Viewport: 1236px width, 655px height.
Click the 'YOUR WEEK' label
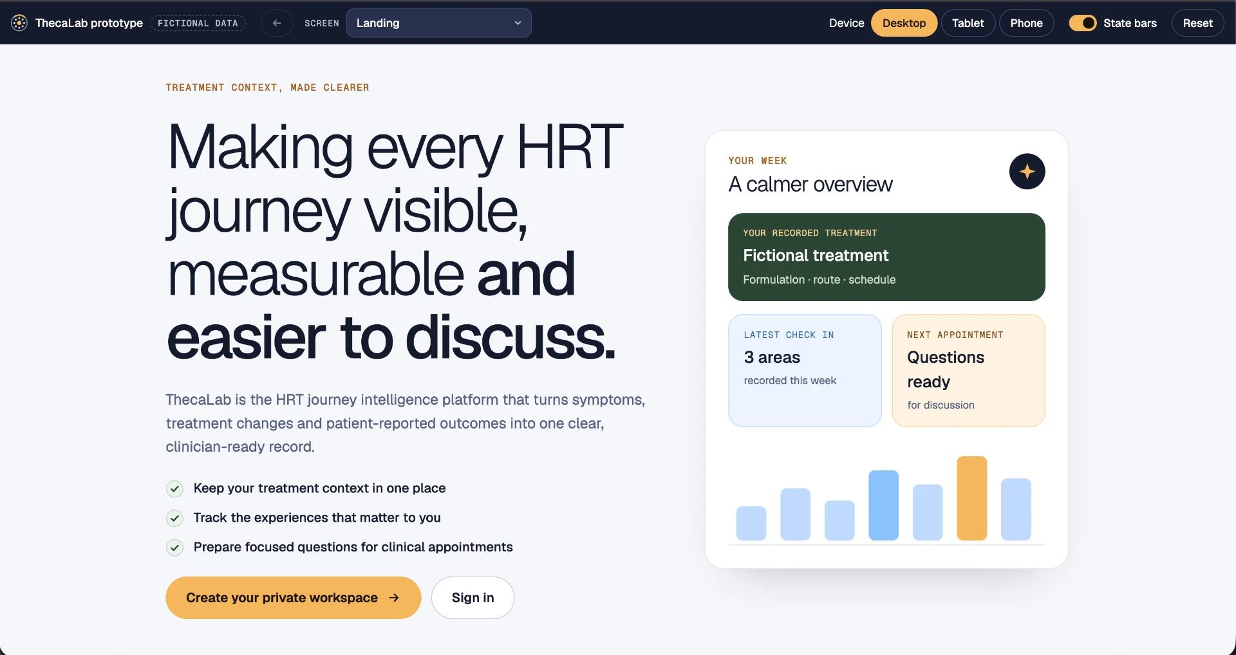click(757, 161)
